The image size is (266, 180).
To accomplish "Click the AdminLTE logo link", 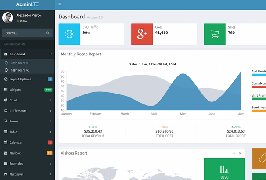I will pos(28,4).
